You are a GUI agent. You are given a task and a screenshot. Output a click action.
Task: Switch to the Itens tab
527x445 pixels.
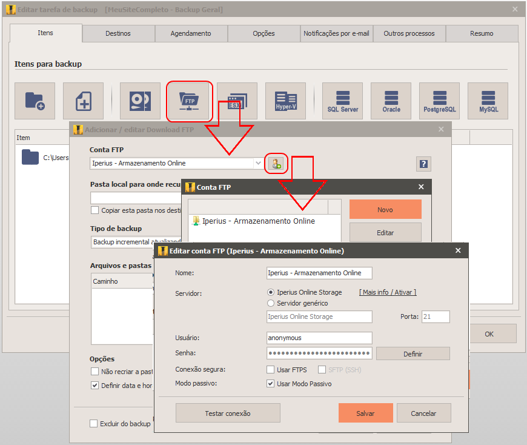[x=45, y=33]
